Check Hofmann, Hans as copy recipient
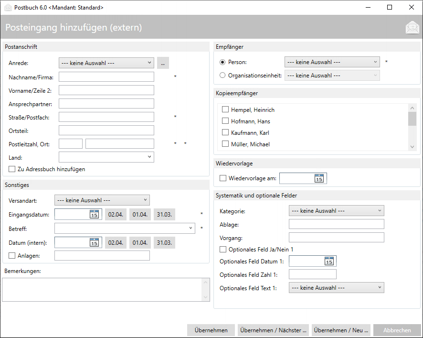Image resolution: width=423 pixels, height=338 pixels. tap(225, 121)
